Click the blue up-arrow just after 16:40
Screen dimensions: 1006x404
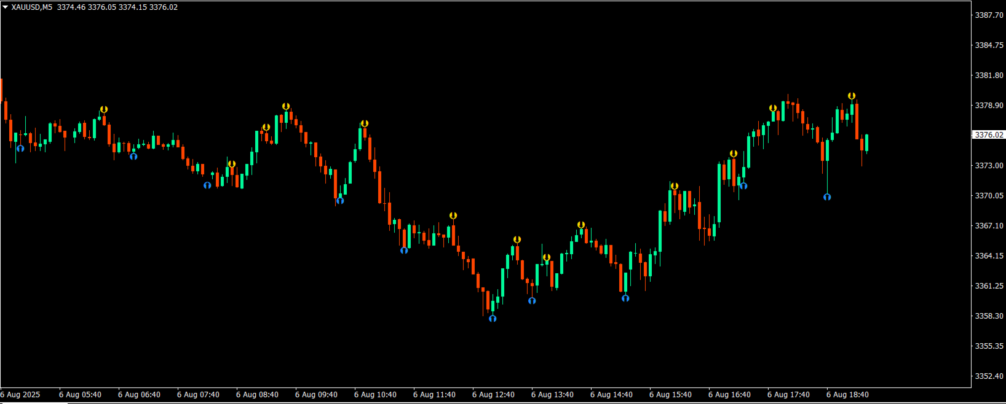743,185
